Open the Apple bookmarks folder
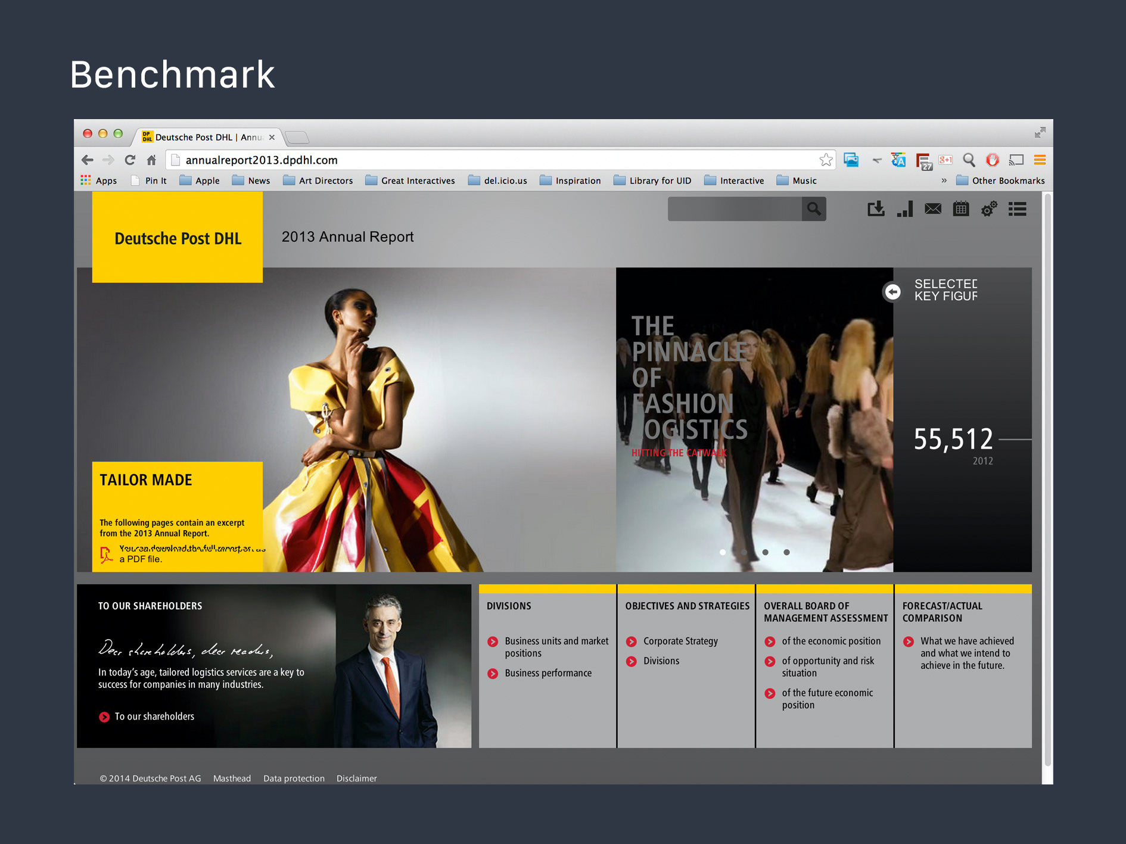This screenshot has height=844, width=1126. click(x=200, y=180)
